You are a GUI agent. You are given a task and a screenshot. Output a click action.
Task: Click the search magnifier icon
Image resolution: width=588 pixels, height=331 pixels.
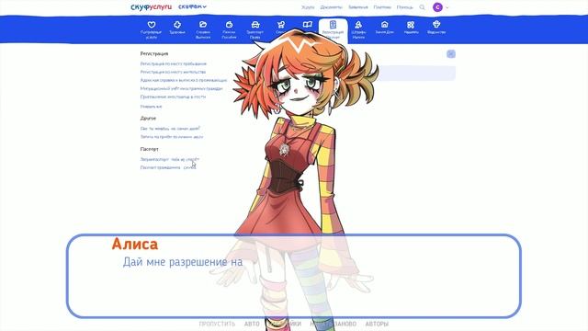click(x=422, y=7)
